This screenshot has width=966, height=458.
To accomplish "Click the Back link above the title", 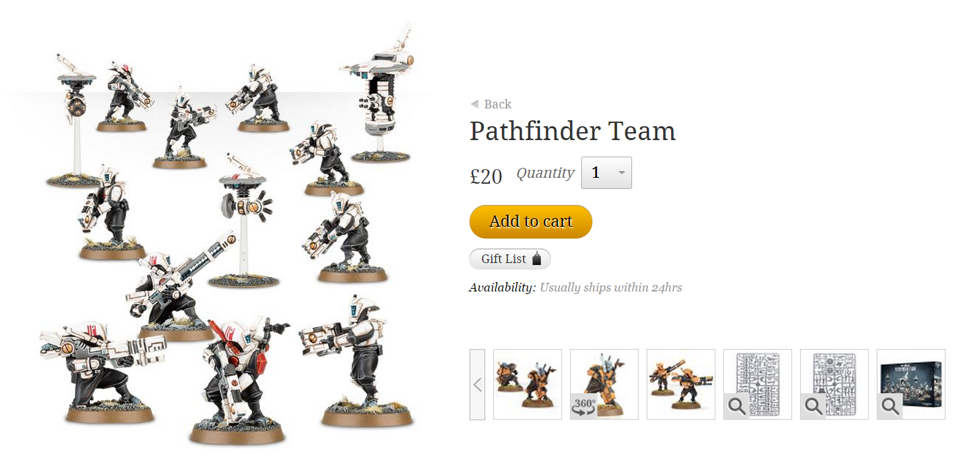I will click(x=491, y=104).
